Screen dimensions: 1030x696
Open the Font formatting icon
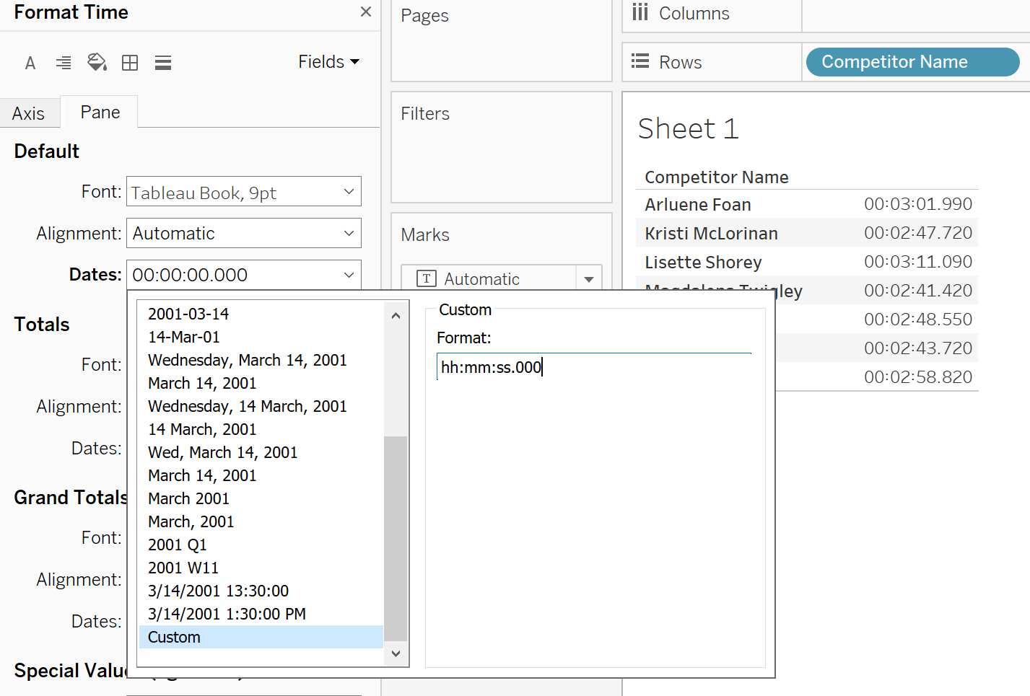click(x=30, y=63)
